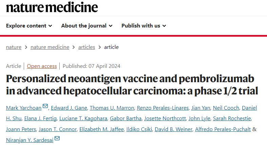The image size is (267, 145).
Task: Open the nature medicine breadcrumb link
Action: pyautogui.click(x=50, y=47)
